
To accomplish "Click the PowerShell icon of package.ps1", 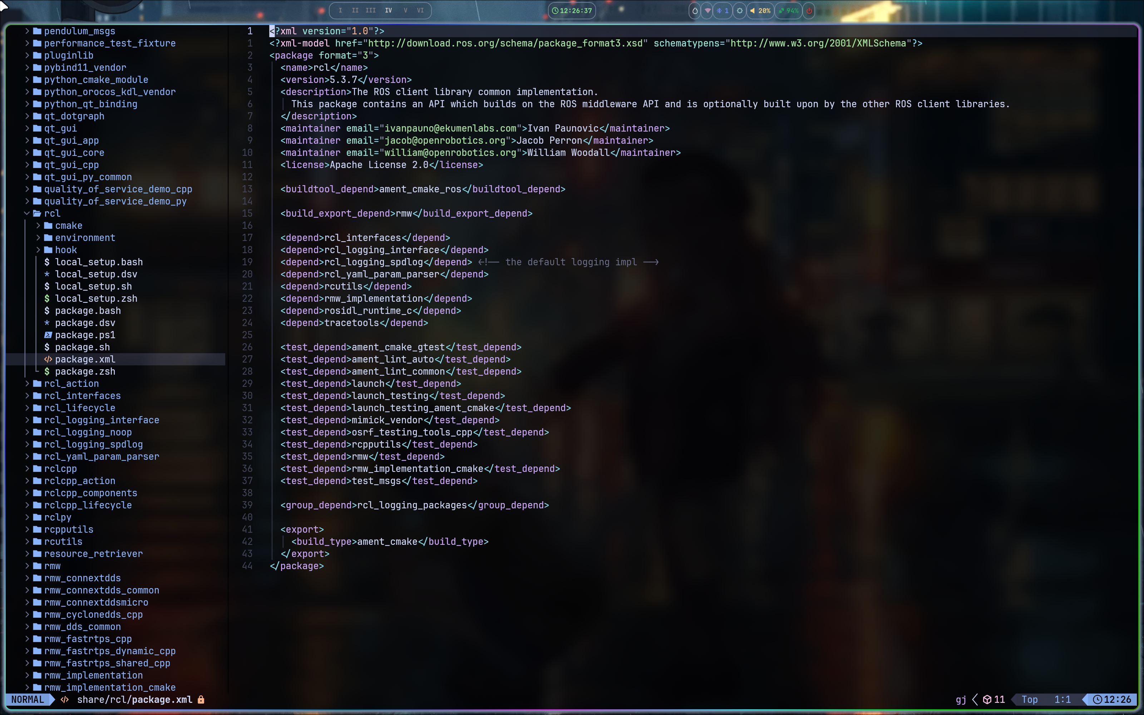I will tap(48, 335).
